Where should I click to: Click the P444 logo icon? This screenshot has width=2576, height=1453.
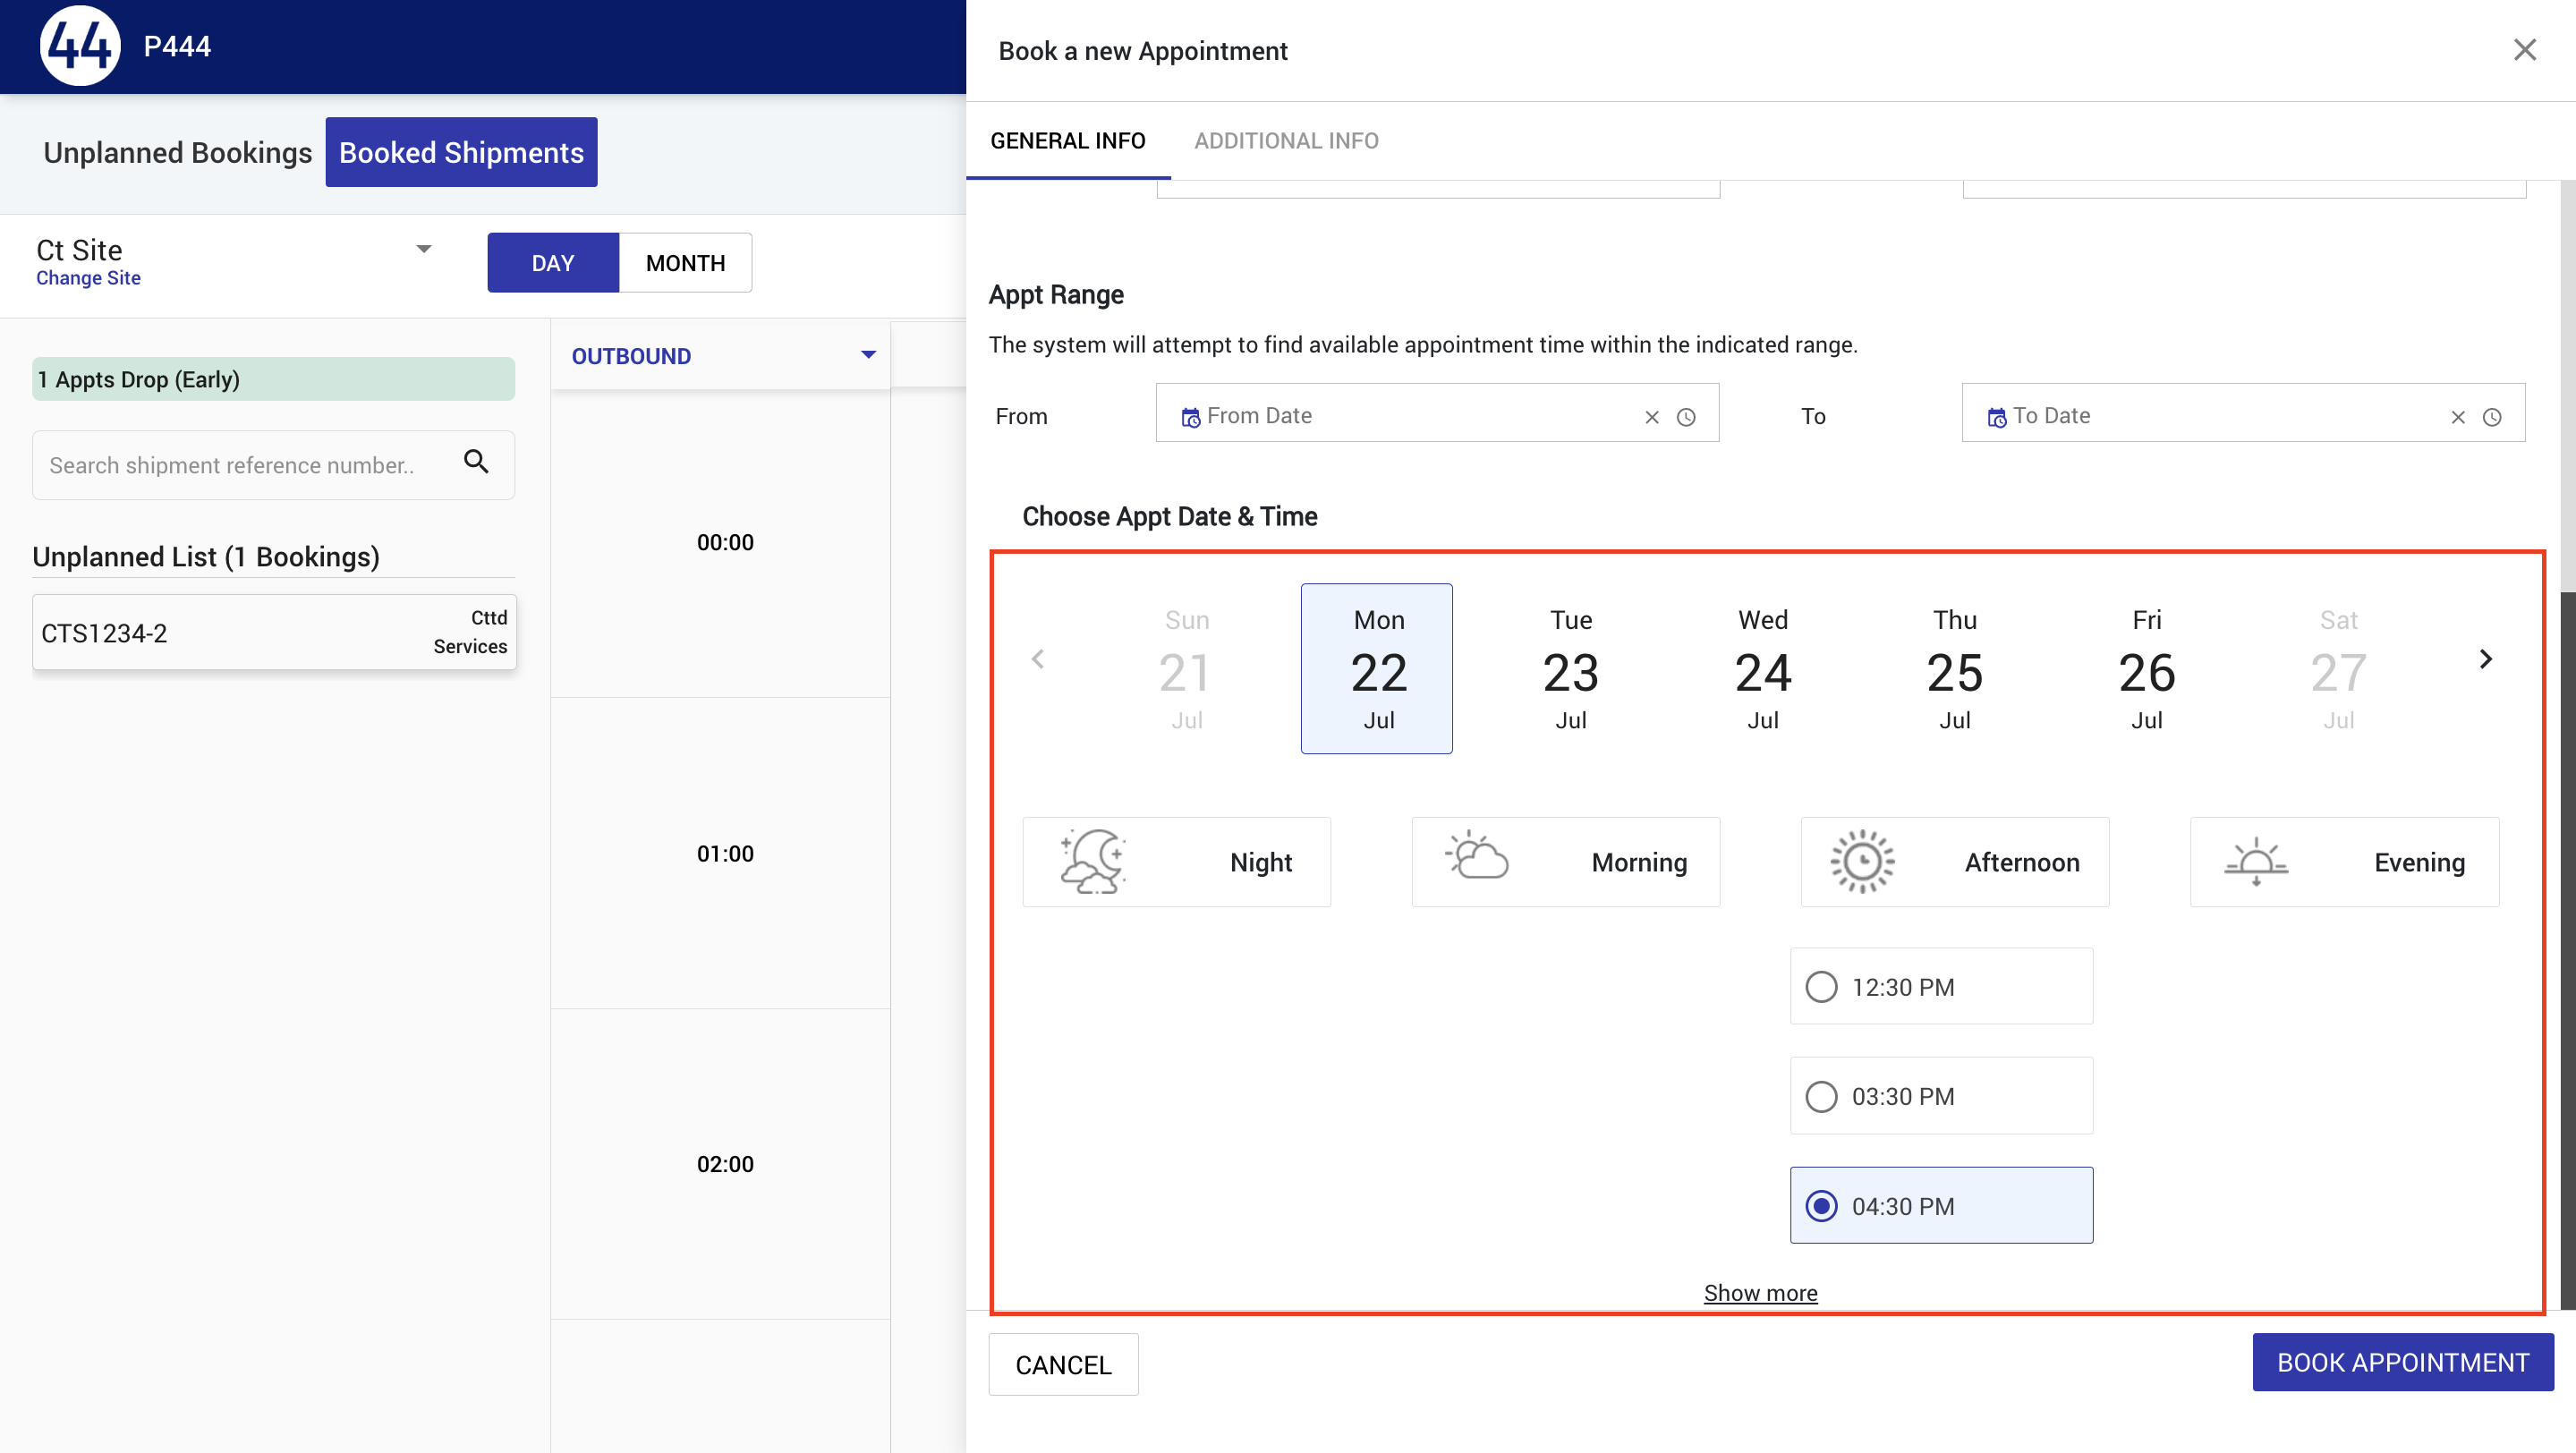(x=80, y=46)
